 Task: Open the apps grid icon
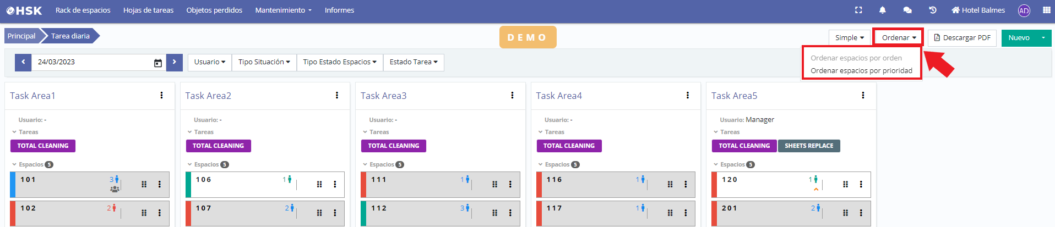pos(1047,10)
